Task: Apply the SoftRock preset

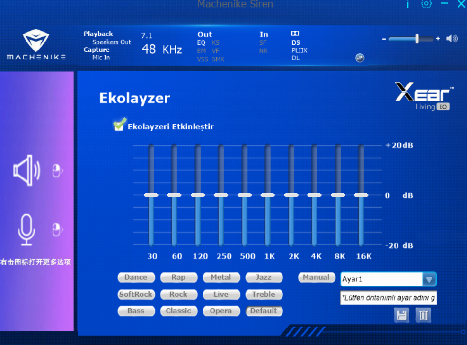Action: point(136,295)
